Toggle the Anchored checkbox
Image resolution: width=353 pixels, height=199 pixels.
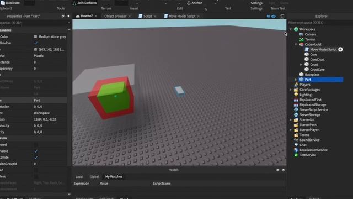click(x=36, y=145)
